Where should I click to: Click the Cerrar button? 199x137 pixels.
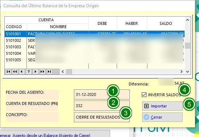click(162, 117)
